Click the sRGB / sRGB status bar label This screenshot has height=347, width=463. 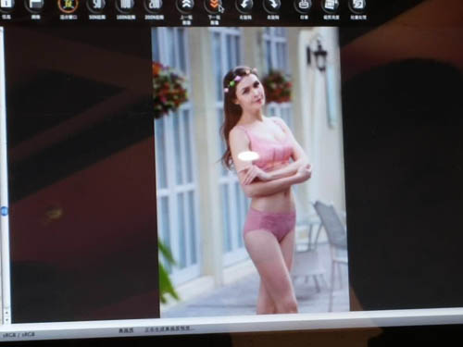(x=19, y=334)
